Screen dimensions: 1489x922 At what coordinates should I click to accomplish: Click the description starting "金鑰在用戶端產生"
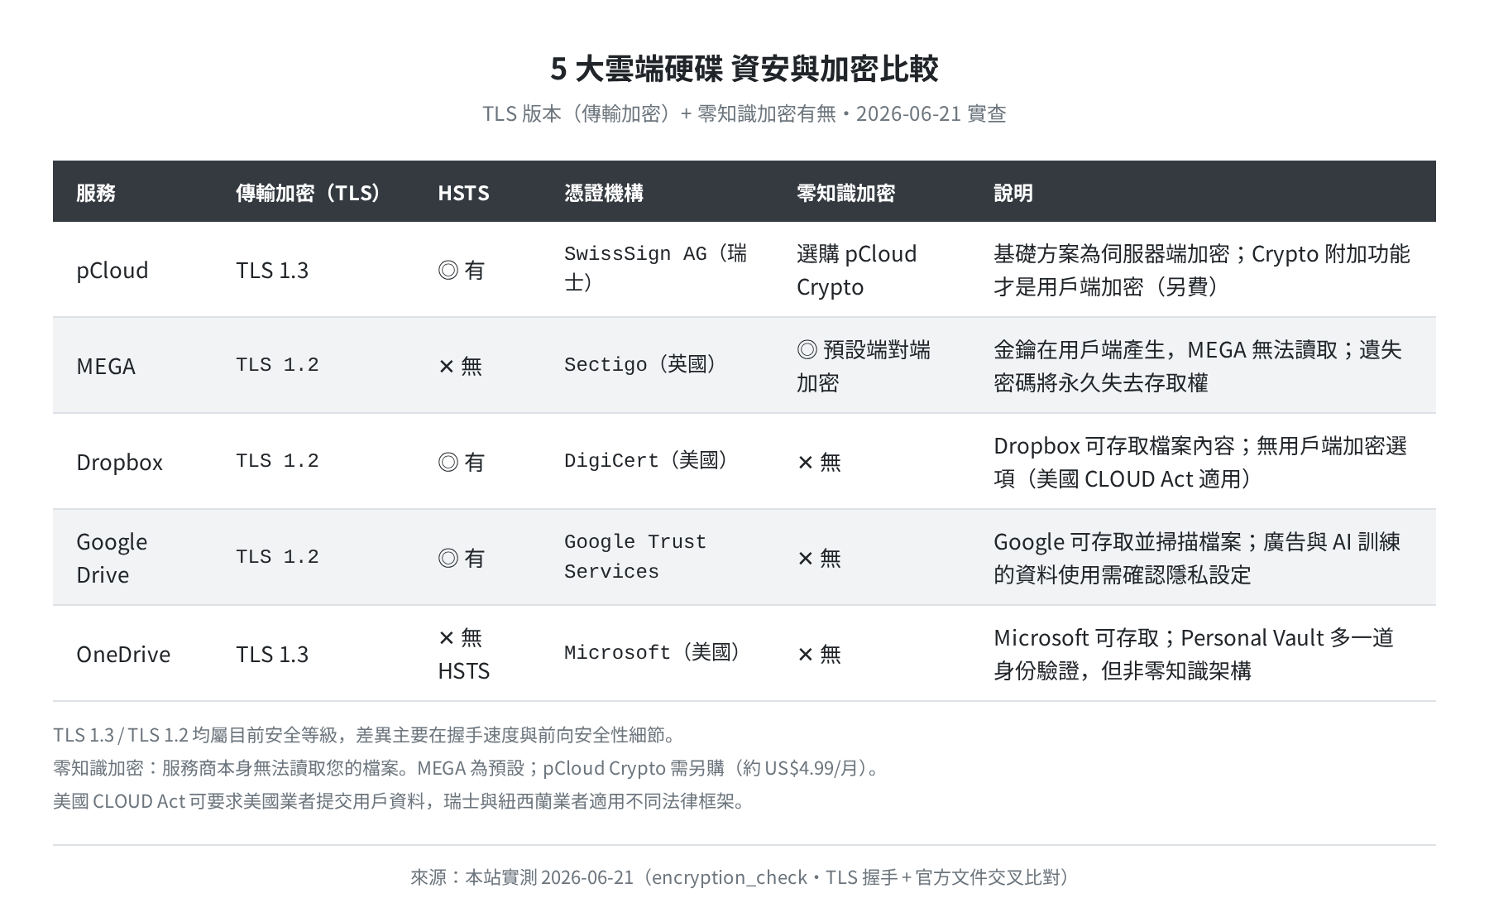coord(1198,366)
